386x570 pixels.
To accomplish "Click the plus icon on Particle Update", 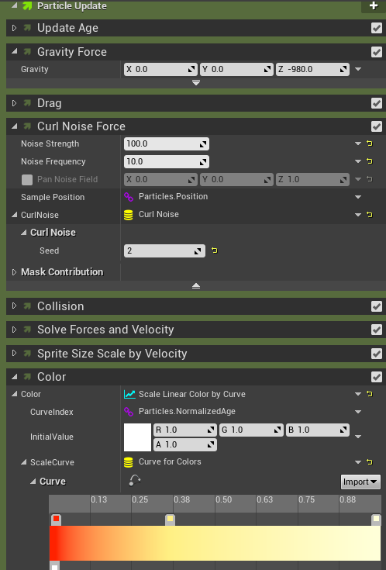I will [373, 6].
